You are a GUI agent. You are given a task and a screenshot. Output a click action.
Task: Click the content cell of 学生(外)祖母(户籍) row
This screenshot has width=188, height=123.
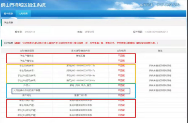coord(80,115)
